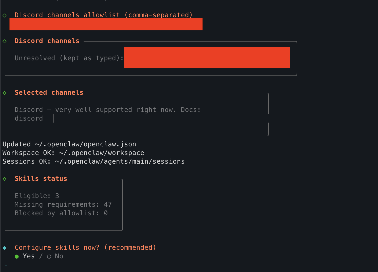Choose the No option label
The height and width of the screenshot is (272, 378).
click(x=59, y=256)
